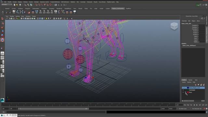Click the CT shelf button
The height and width of the screenshot is (117, 208).
[74, 12]
